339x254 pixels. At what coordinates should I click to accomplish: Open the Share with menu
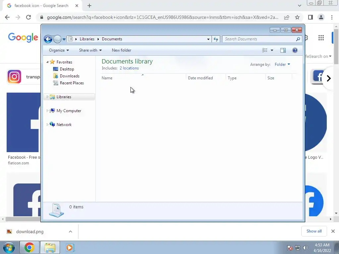point(90,50)
